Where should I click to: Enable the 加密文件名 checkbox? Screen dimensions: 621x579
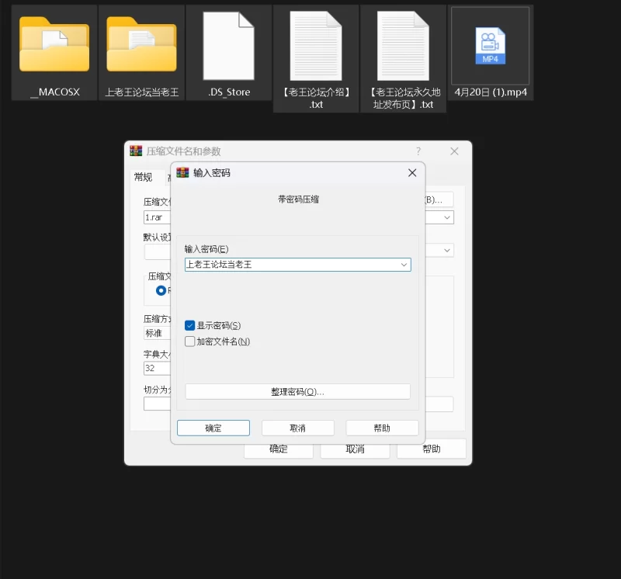click(190, 342)
